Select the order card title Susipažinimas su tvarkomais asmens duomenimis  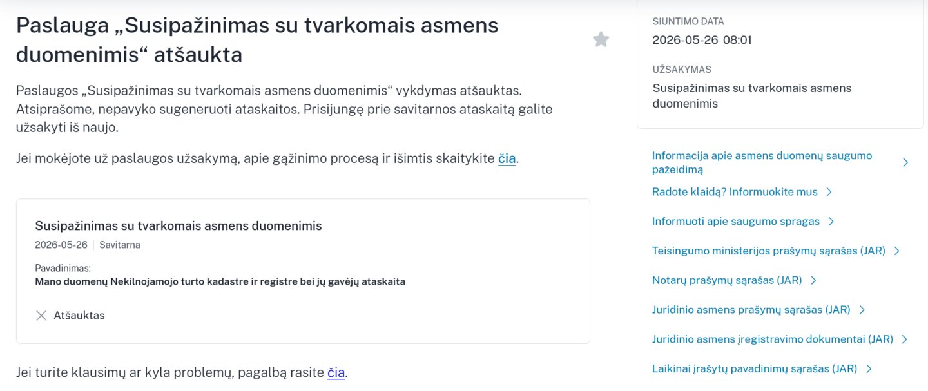point(179,226)
